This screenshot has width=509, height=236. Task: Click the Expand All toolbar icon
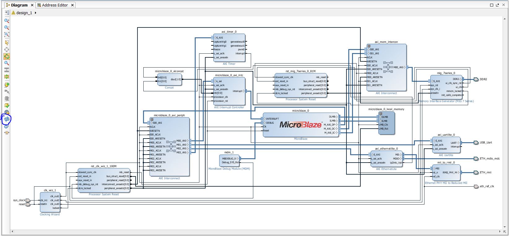point(7,77)
